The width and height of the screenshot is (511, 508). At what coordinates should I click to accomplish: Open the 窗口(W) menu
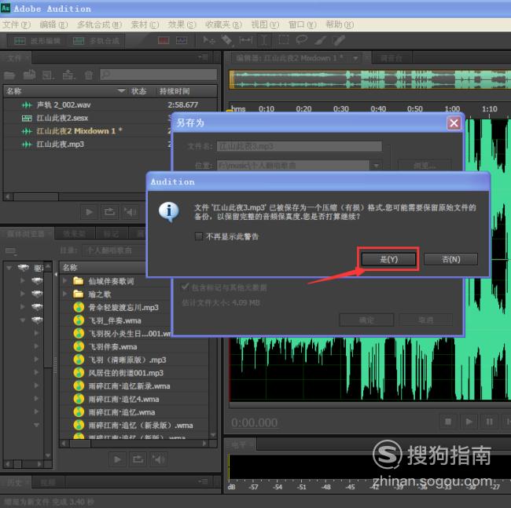click(303, 24)
